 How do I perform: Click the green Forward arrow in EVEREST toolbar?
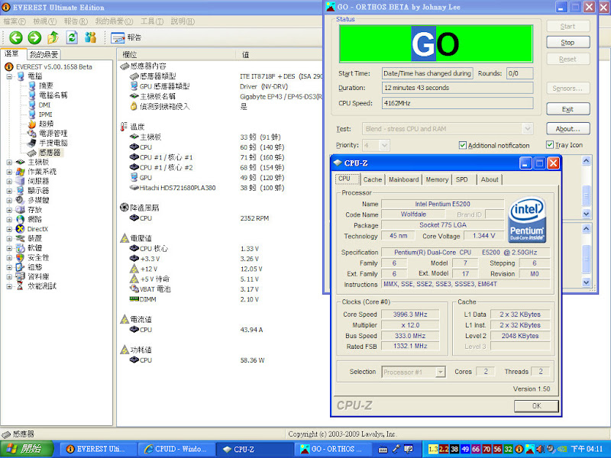click(x=34, y=37)
